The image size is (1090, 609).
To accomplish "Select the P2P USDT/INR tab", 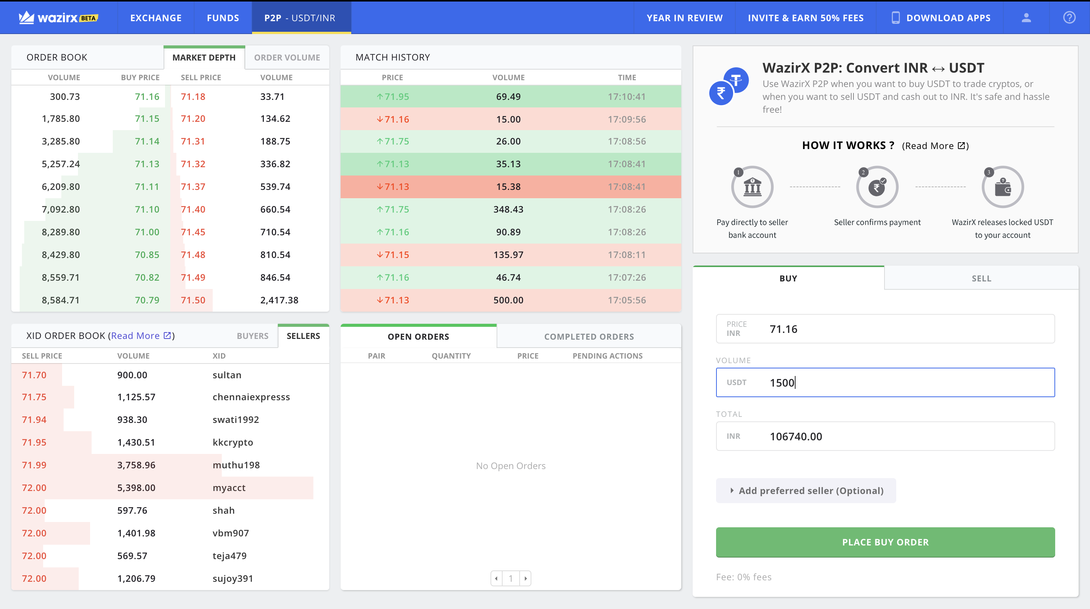I will point(301,18).
